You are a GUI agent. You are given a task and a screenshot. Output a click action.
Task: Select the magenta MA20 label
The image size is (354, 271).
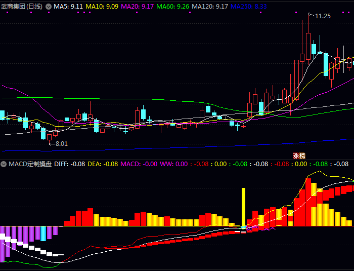pos(138,7)
